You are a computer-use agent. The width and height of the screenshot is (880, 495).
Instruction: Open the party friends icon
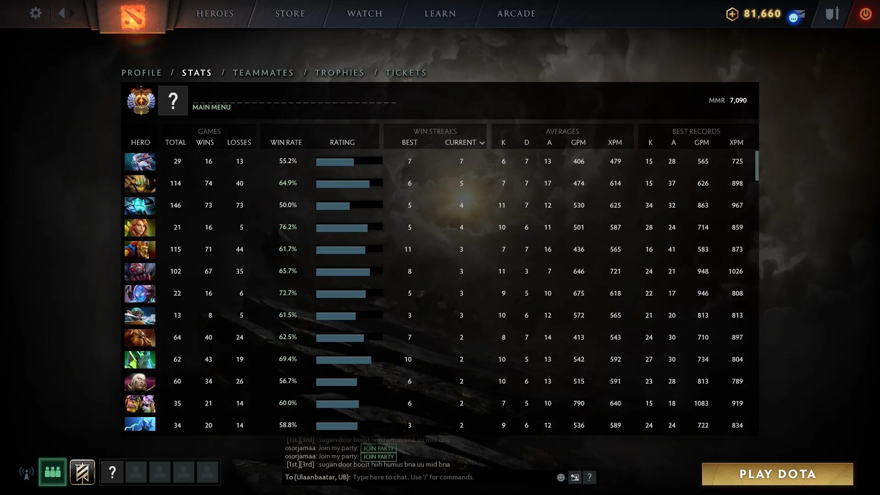click(53, 472)
